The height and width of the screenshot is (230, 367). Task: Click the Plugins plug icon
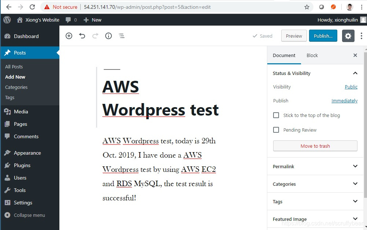[x=7, y=165]
